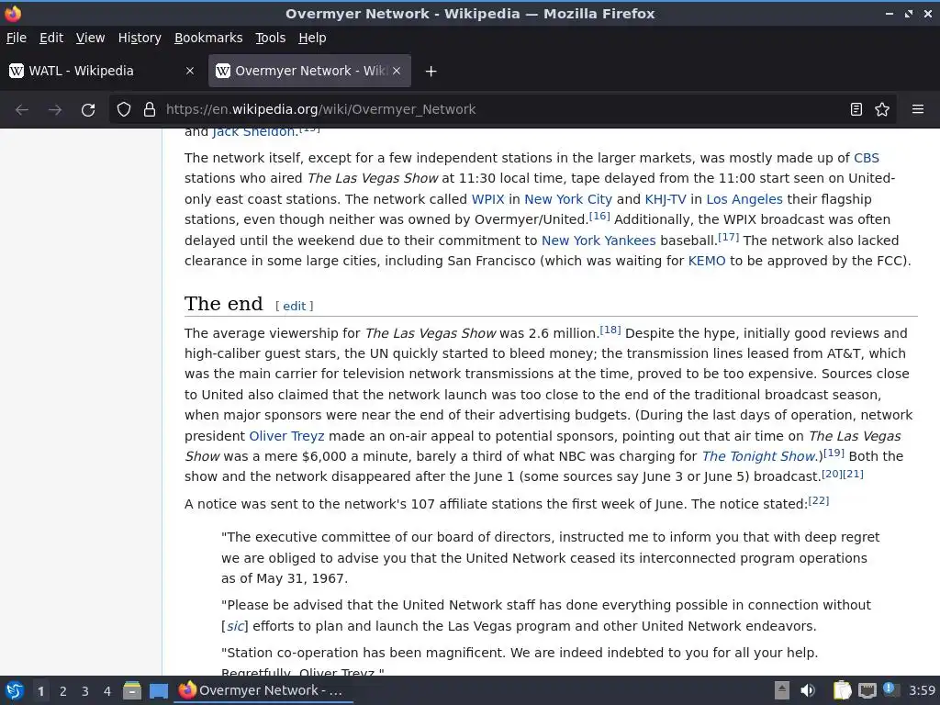940x705 pixels.
Task: Go forward with the arrow button
Action: 55,110
